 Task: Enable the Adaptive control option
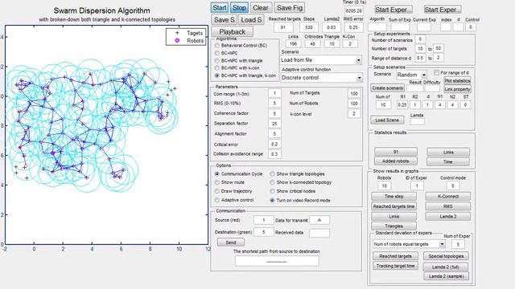(x=216, y=200)
